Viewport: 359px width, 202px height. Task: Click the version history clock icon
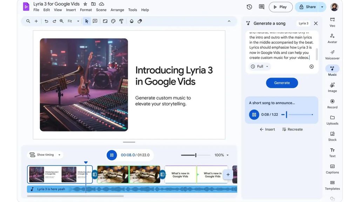pyautogui.click(x=249, y=7)
